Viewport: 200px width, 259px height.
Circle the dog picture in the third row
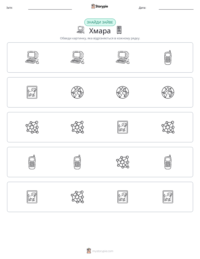tap(123, 127)
